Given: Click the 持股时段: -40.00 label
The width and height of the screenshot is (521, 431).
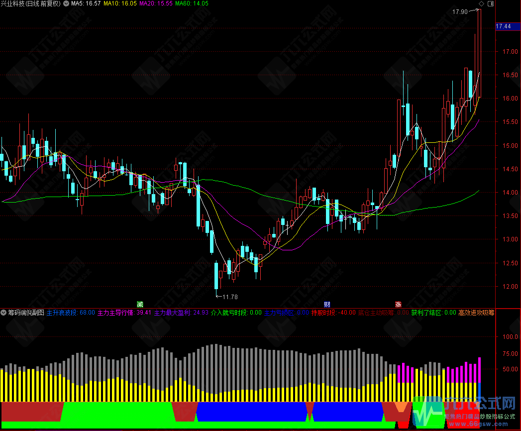Looking at the screenshot, I should 333,313.
